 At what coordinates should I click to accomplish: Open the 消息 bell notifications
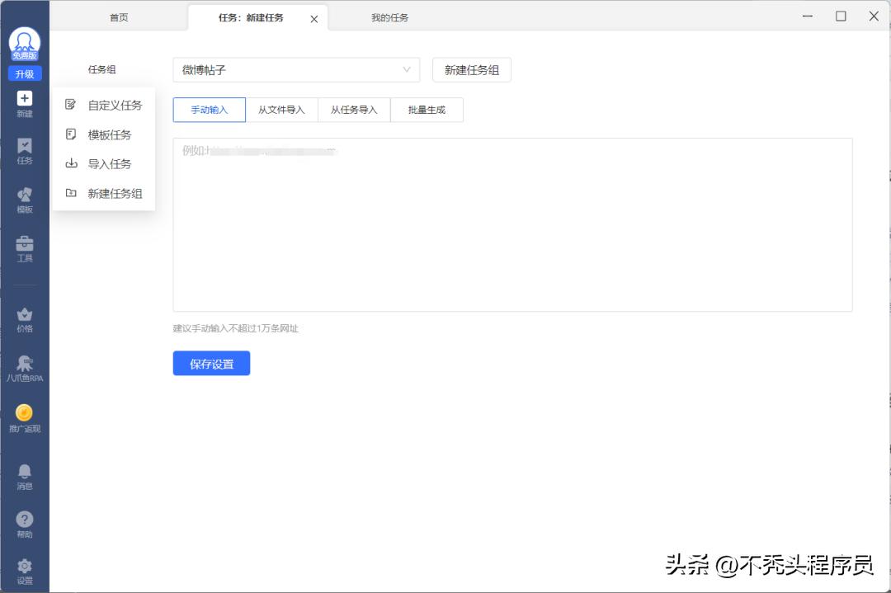[25, 473]
